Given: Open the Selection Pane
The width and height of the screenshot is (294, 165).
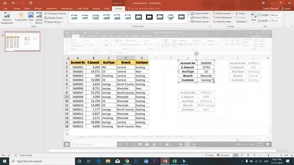Looking at the screenshot, I should (x=222, y=22).
